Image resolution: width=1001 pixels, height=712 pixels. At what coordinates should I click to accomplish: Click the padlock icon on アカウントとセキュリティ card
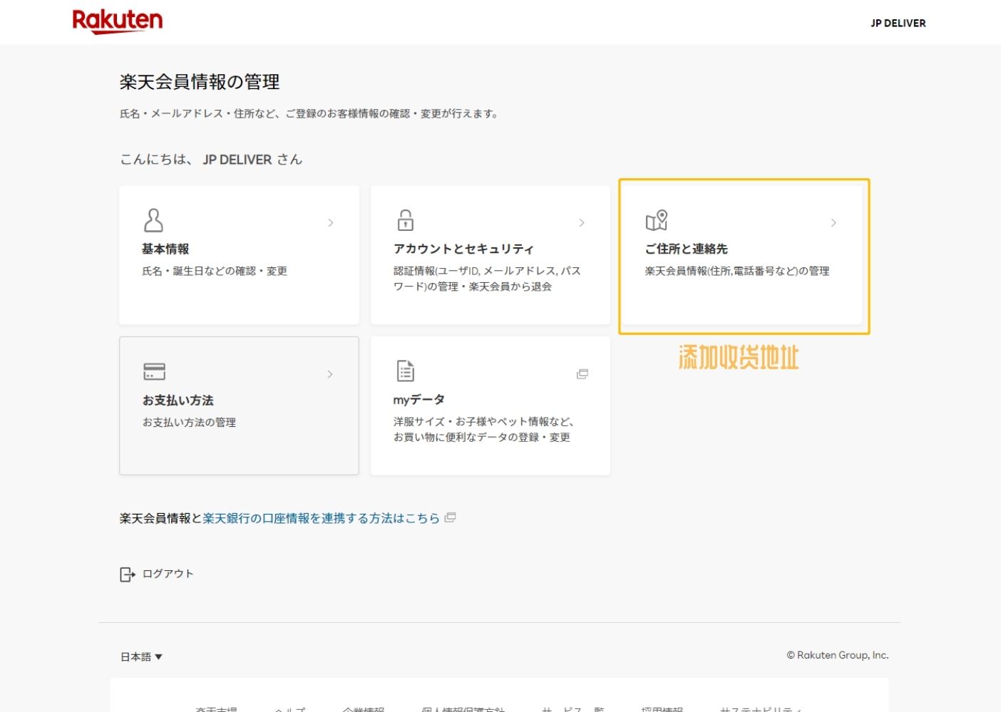[x=404, y=220]
